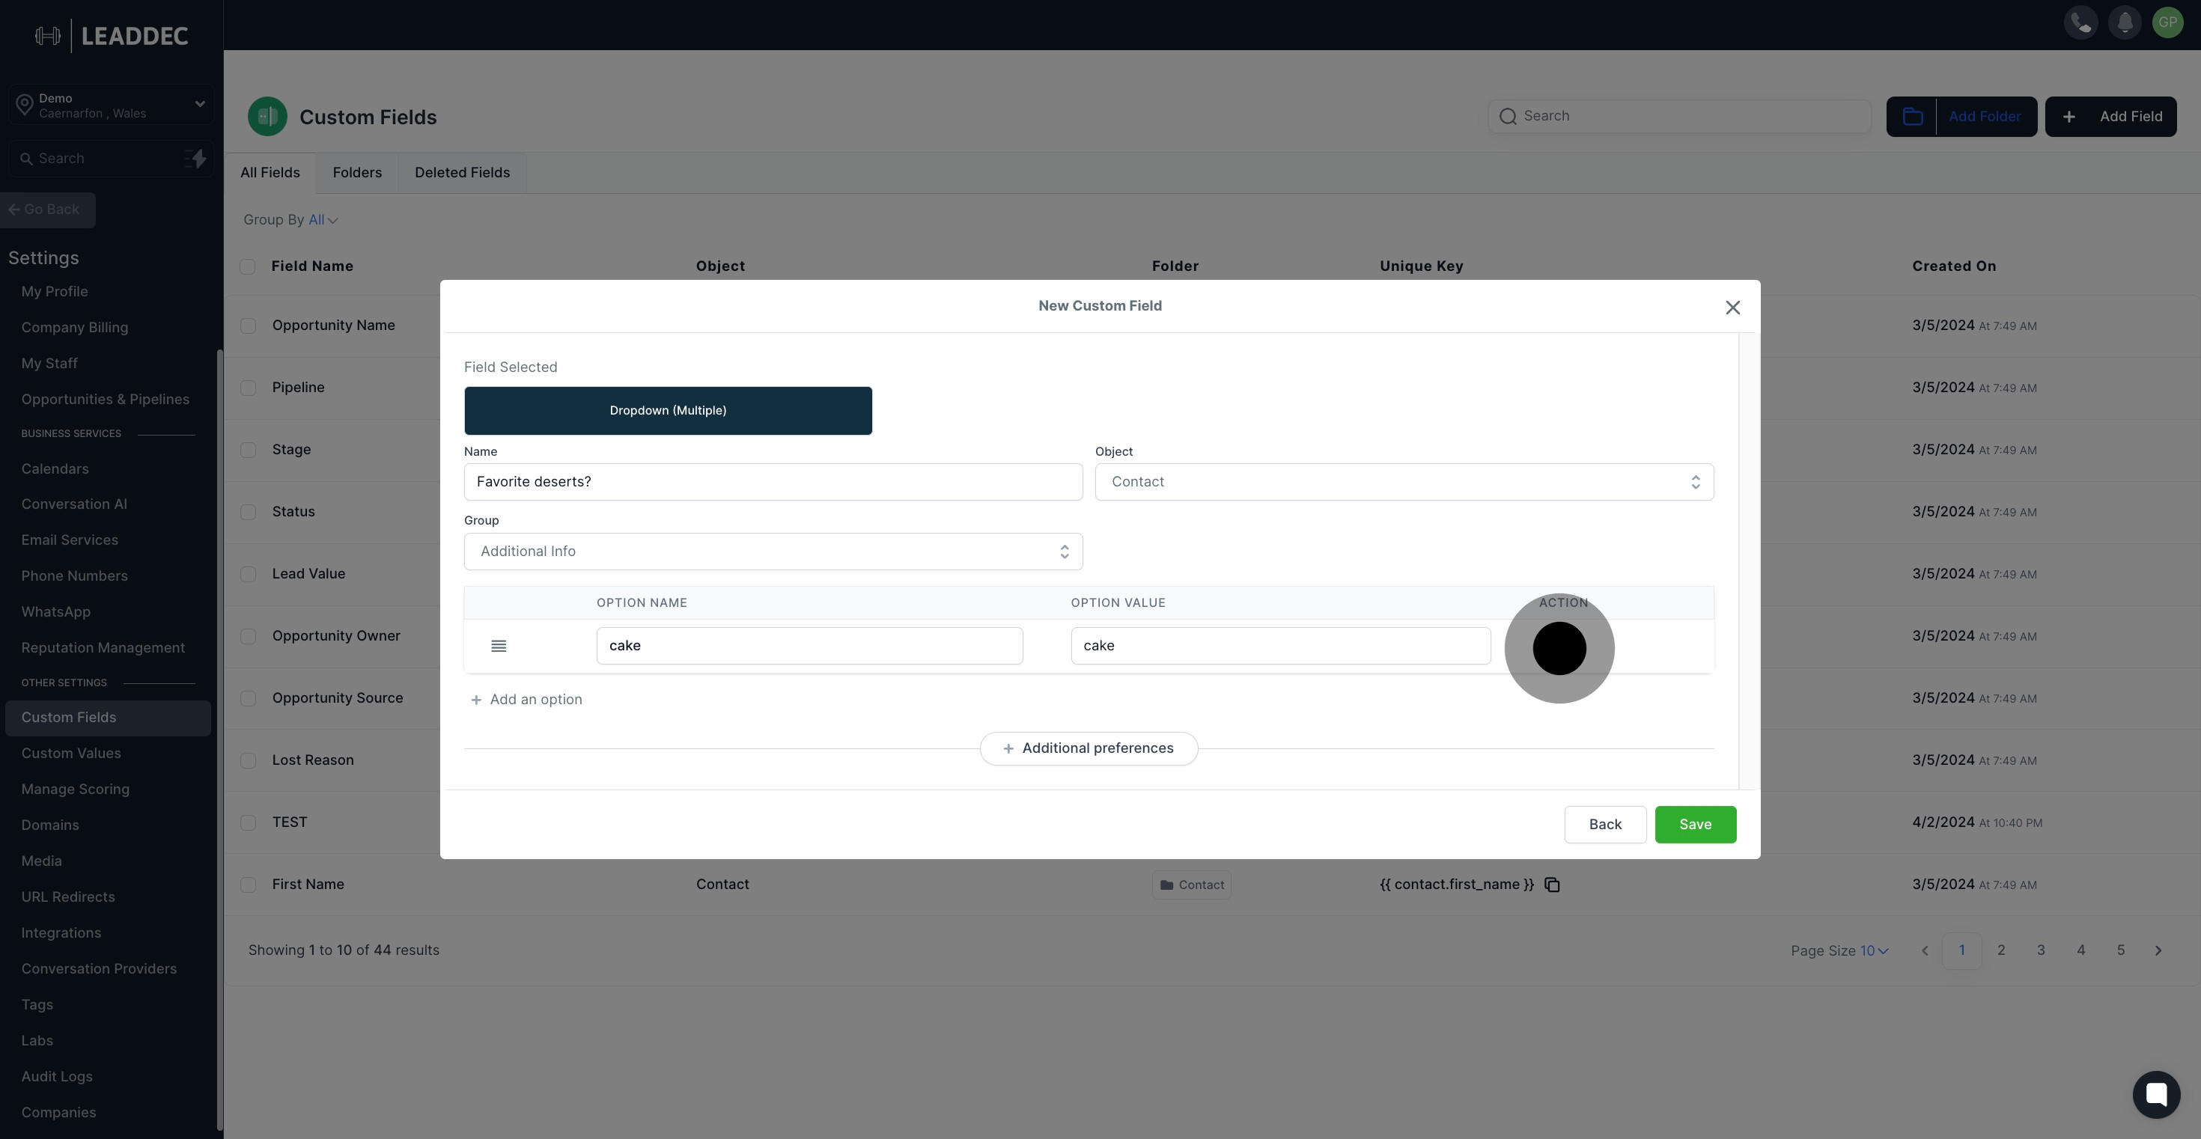Close the New Custom Field dialog
The width and height of the screenshot is (2201, 1139).
click(1732, 308)
